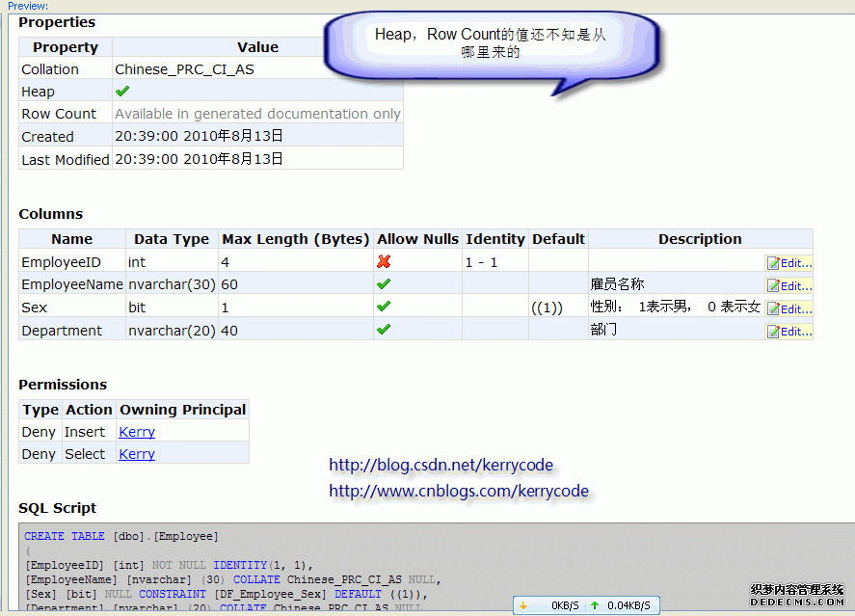Click Allow Nulls checkmark for EmployeeName
The width and height of the screenshot is (855, 616).
click(384, 284)
